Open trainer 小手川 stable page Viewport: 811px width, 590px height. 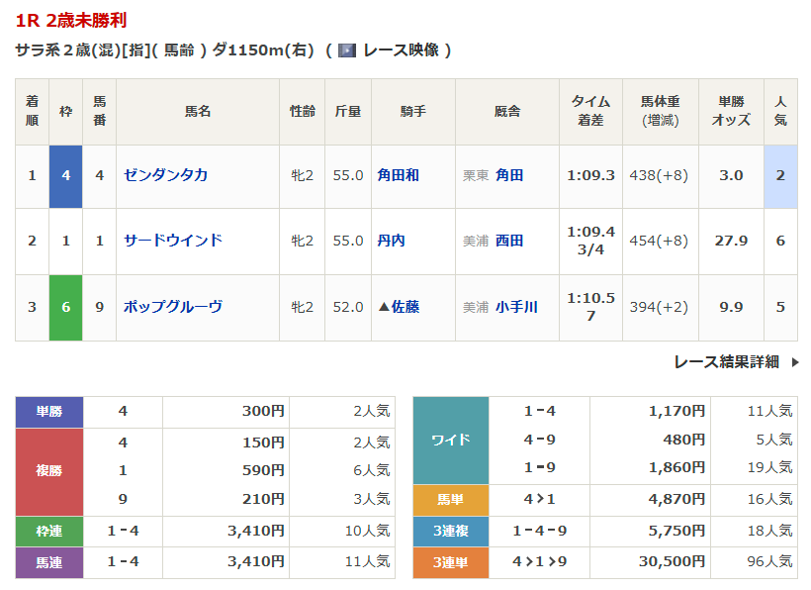pyautogui.click(x=516, y=307)
